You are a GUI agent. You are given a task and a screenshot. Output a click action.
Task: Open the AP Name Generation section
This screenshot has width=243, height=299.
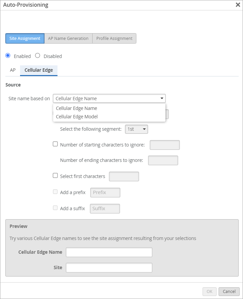[x=68, y=38]
